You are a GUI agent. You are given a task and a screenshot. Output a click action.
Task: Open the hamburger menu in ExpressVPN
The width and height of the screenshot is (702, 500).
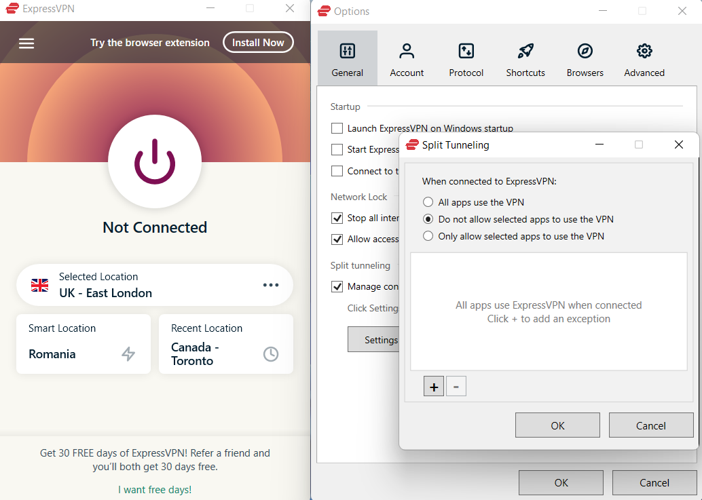[x=26, y=43]
